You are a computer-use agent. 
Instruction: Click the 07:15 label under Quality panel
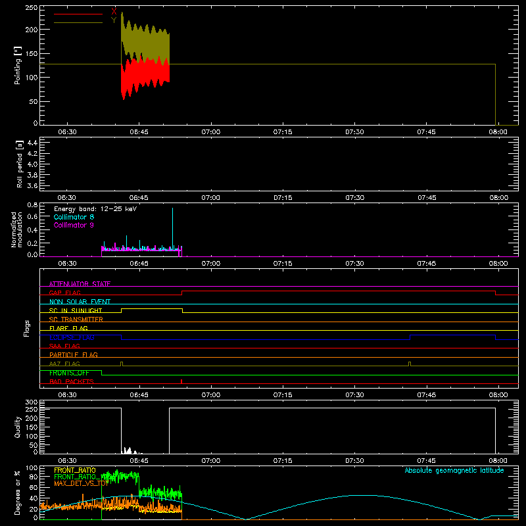283,461
